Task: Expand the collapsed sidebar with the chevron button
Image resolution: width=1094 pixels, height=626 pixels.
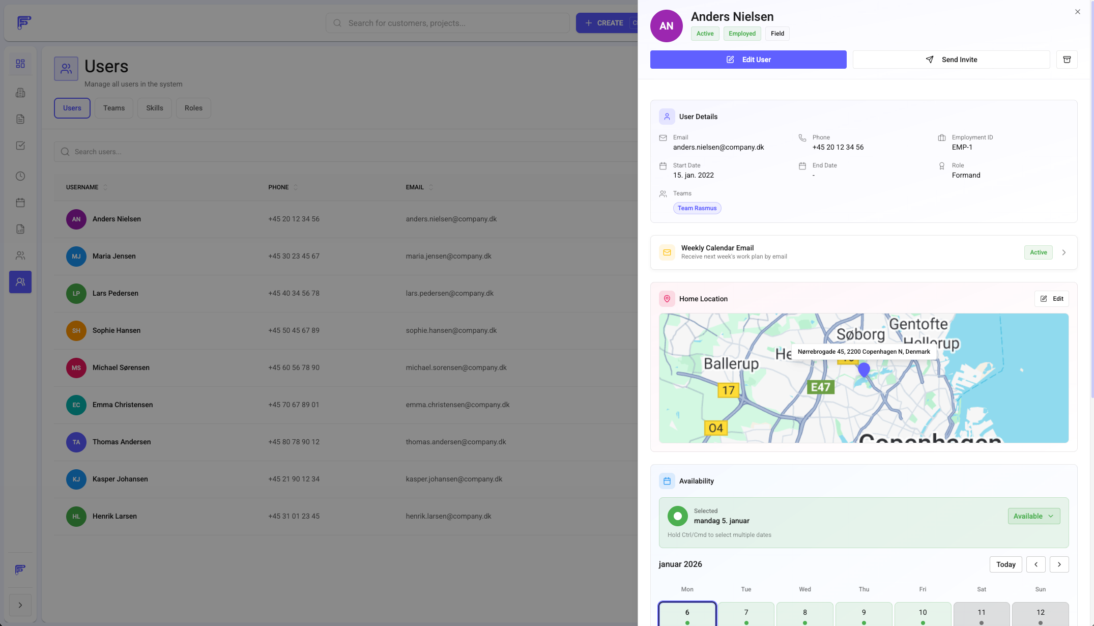Action: pos(20,605)
